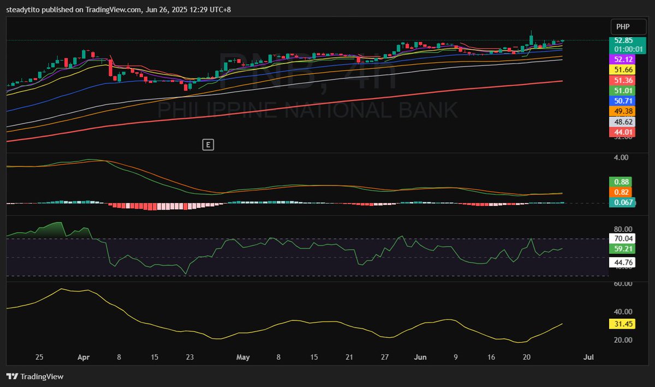Viewport: 655px width, 387px height.
Task: Click the bottom pane scale value 20.00
Action: (x=623, y=340)
